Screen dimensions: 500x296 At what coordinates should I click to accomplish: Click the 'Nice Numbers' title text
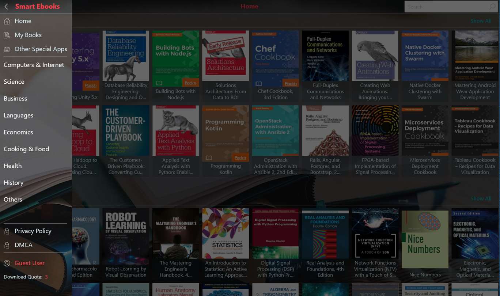click(425, 275)
